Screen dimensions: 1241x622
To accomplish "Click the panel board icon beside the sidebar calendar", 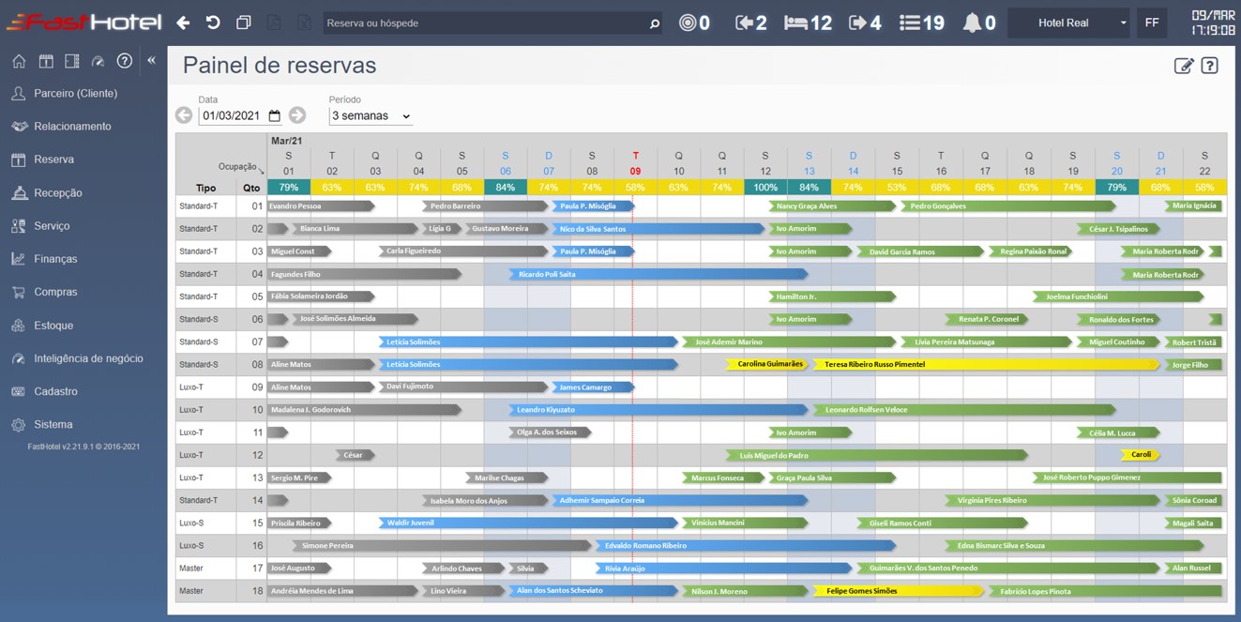I will pyautogui.click(x=72, y=61).
